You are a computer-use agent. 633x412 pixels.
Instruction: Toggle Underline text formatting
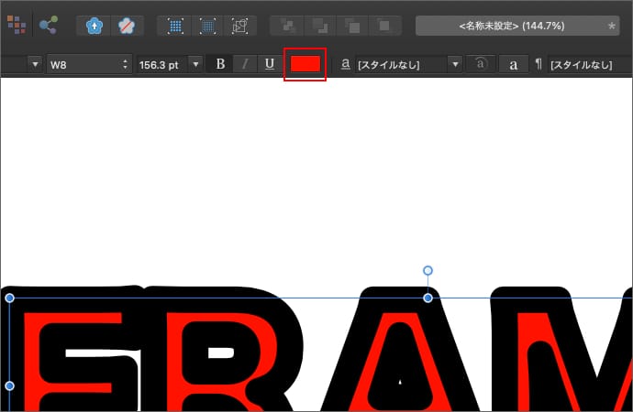[269, 64]
